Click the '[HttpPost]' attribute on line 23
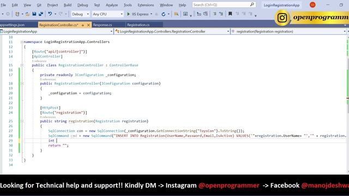Image resolution: width=349 pixels, height=196 pixels. point(50,108)
